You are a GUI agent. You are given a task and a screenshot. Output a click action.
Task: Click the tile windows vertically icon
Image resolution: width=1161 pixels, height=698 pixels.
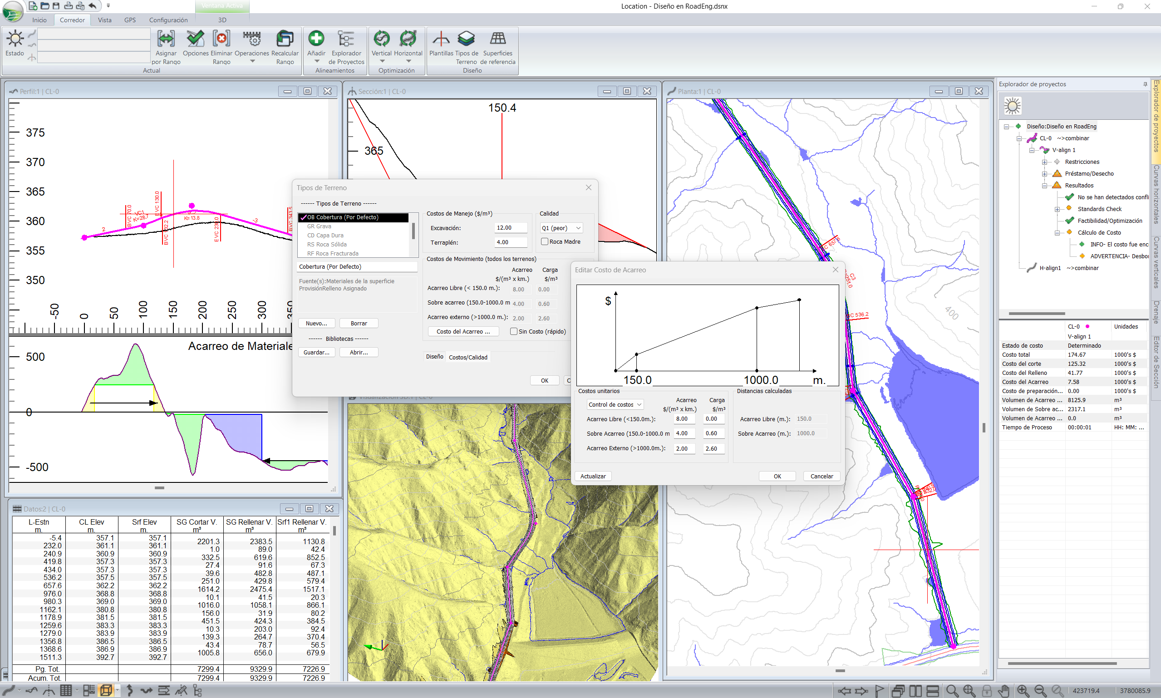click(915, 691)
